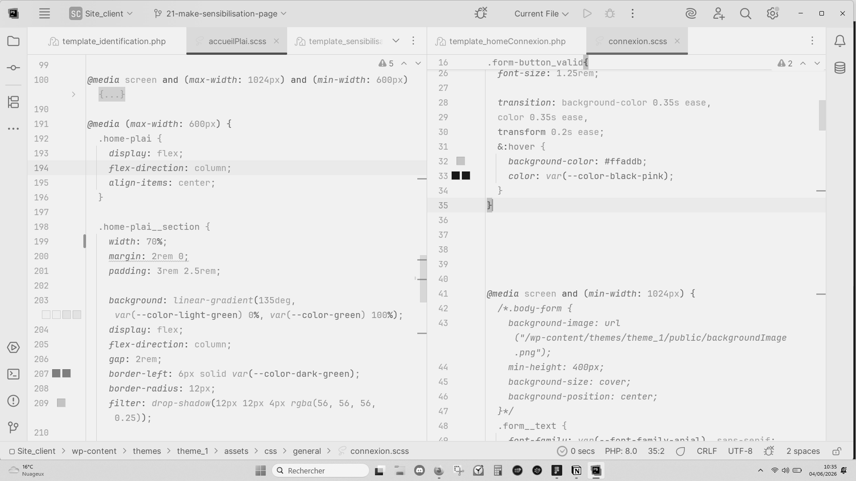Click the CRLF line separator widget

tap(707, 451)
